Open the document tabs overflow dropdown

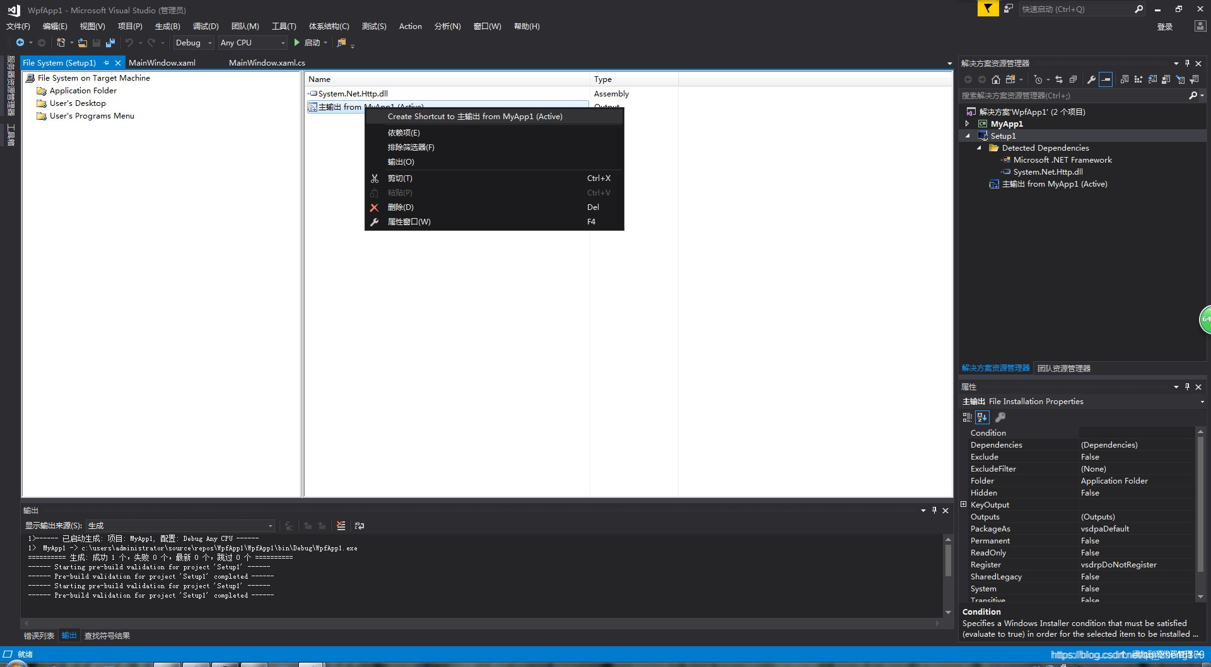949,64
